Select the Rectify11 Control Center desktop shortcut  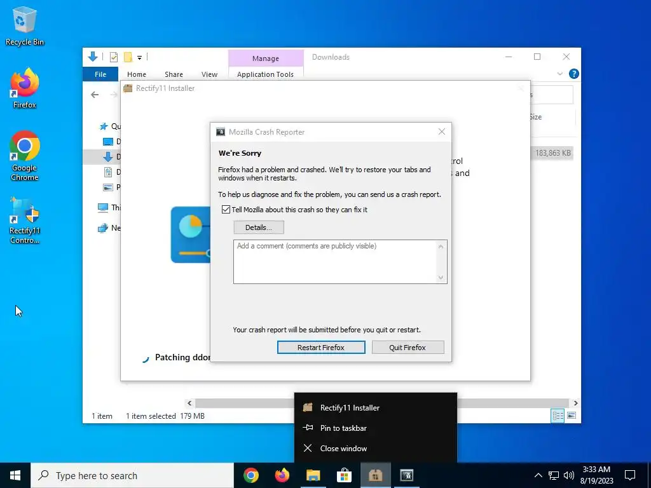tap(24, 220)
